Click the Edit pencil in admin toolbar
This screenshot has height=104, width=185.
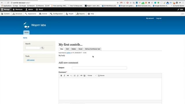tap(180, 10)
